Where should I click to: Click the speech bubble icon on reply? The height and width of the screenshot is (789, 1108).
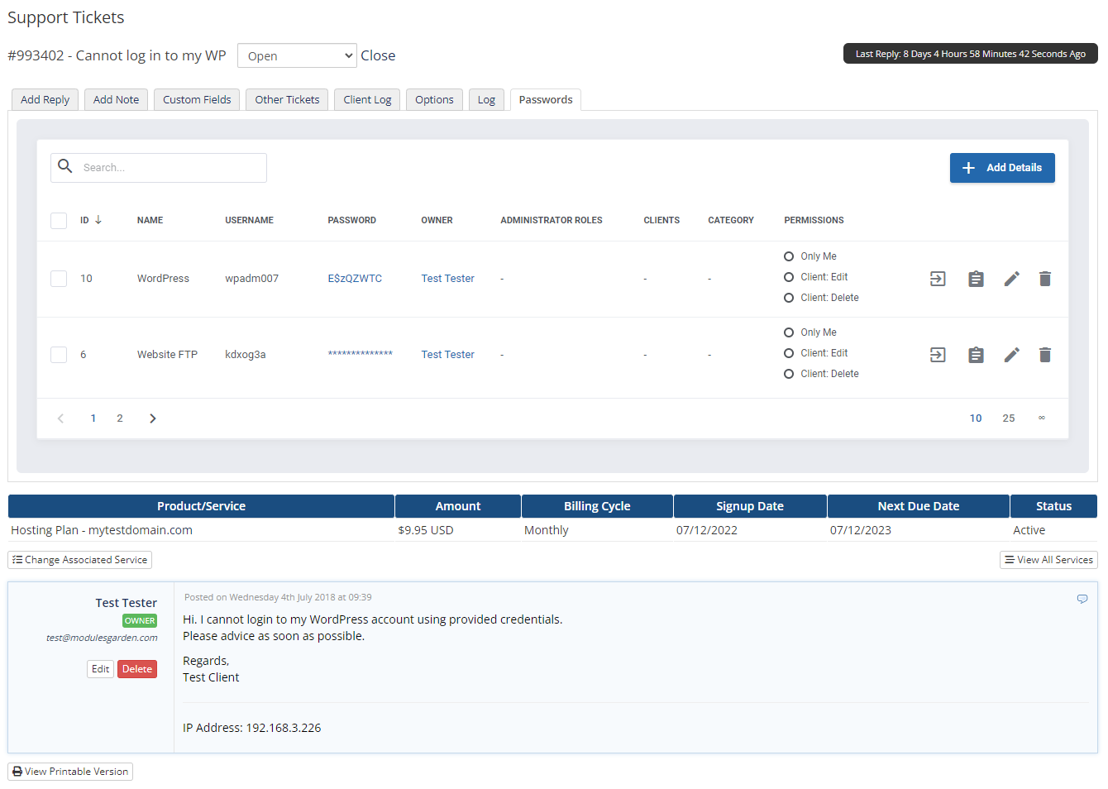tap(1082, 599)
